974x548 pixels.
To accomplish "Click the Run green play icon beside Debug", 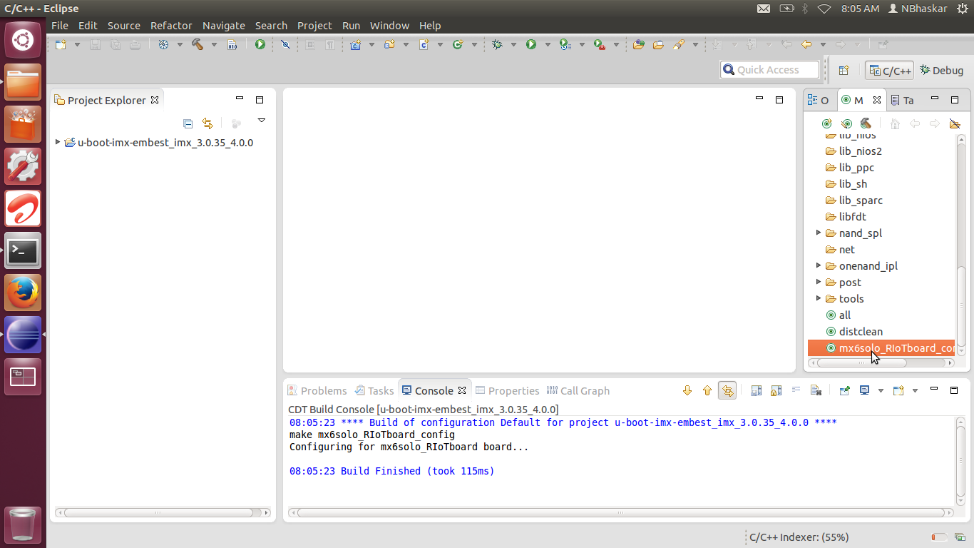I will pyautogui.click(x=531, y=44).
